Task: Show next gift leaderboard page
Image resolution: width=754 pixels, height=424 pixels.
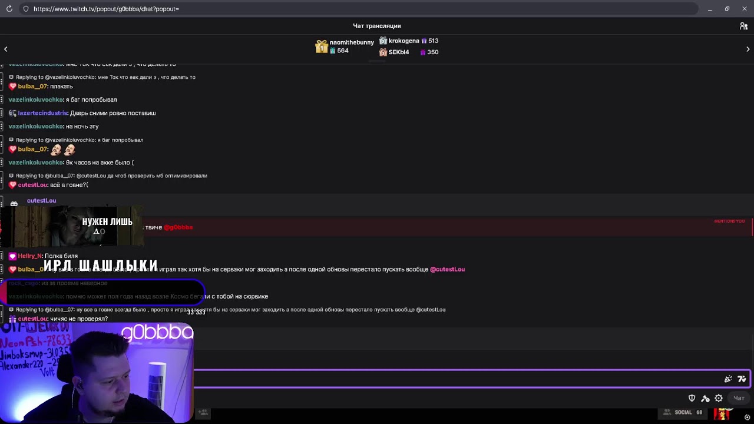Action: [748, 49]
